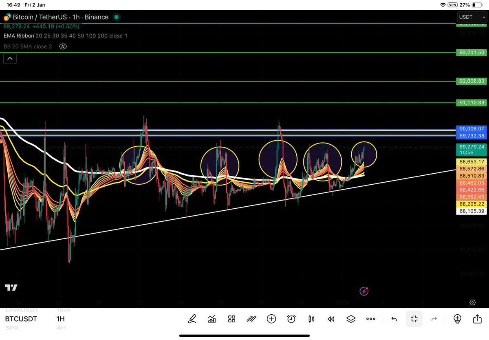Open chart settings hexagon icon
The image size is (489, 340).
click(x=472, y=302)
